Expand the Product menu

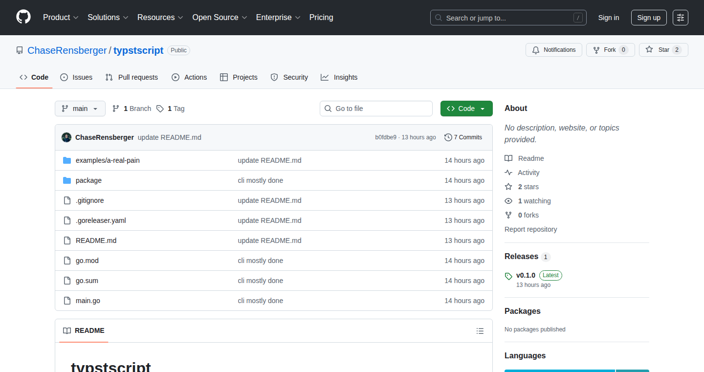(61, 18)
